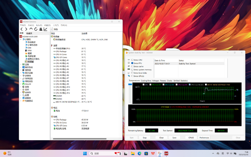Expand the 多媒体 tree node

21,76
